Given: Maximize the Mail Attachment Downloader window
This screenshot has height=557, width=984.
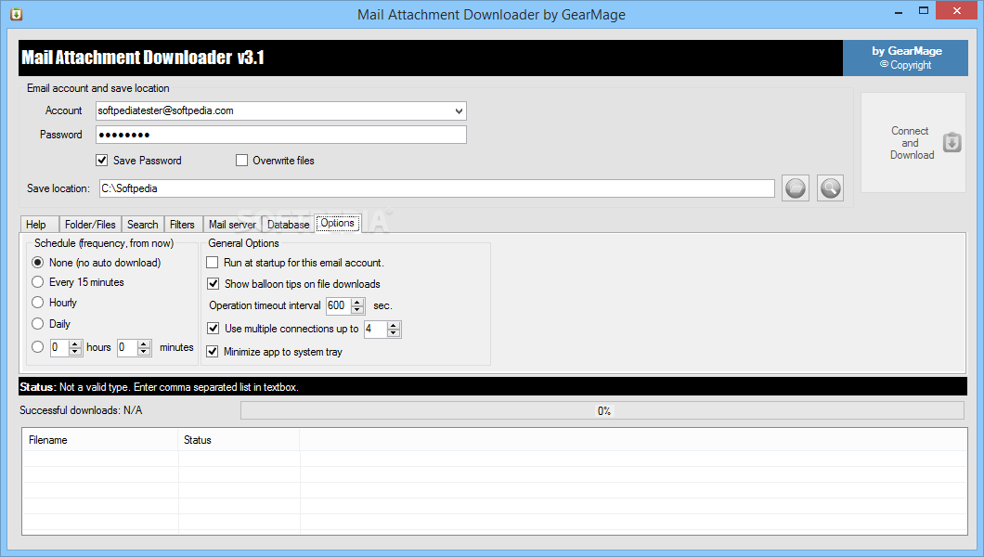Looking at the screenshot, I should coord(923,10).
